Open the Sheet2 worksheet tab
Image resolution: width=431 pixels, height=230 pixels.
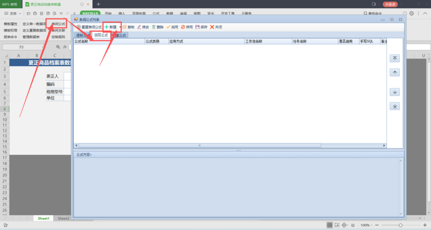tap(63, 218)
